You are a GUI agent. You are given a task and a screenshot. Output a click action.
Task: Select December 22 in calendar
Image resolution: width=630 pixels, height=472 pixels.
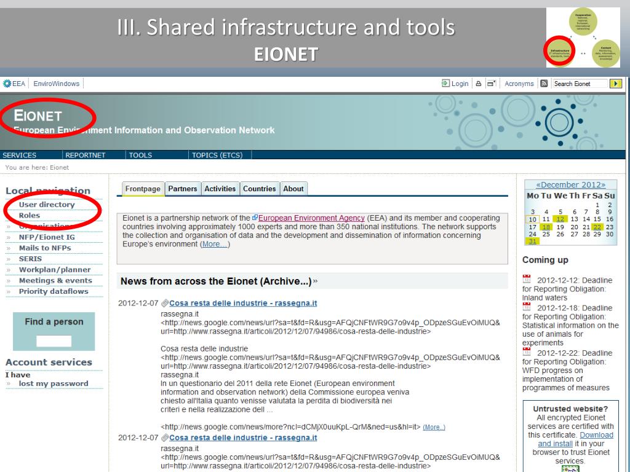point(597,227)
